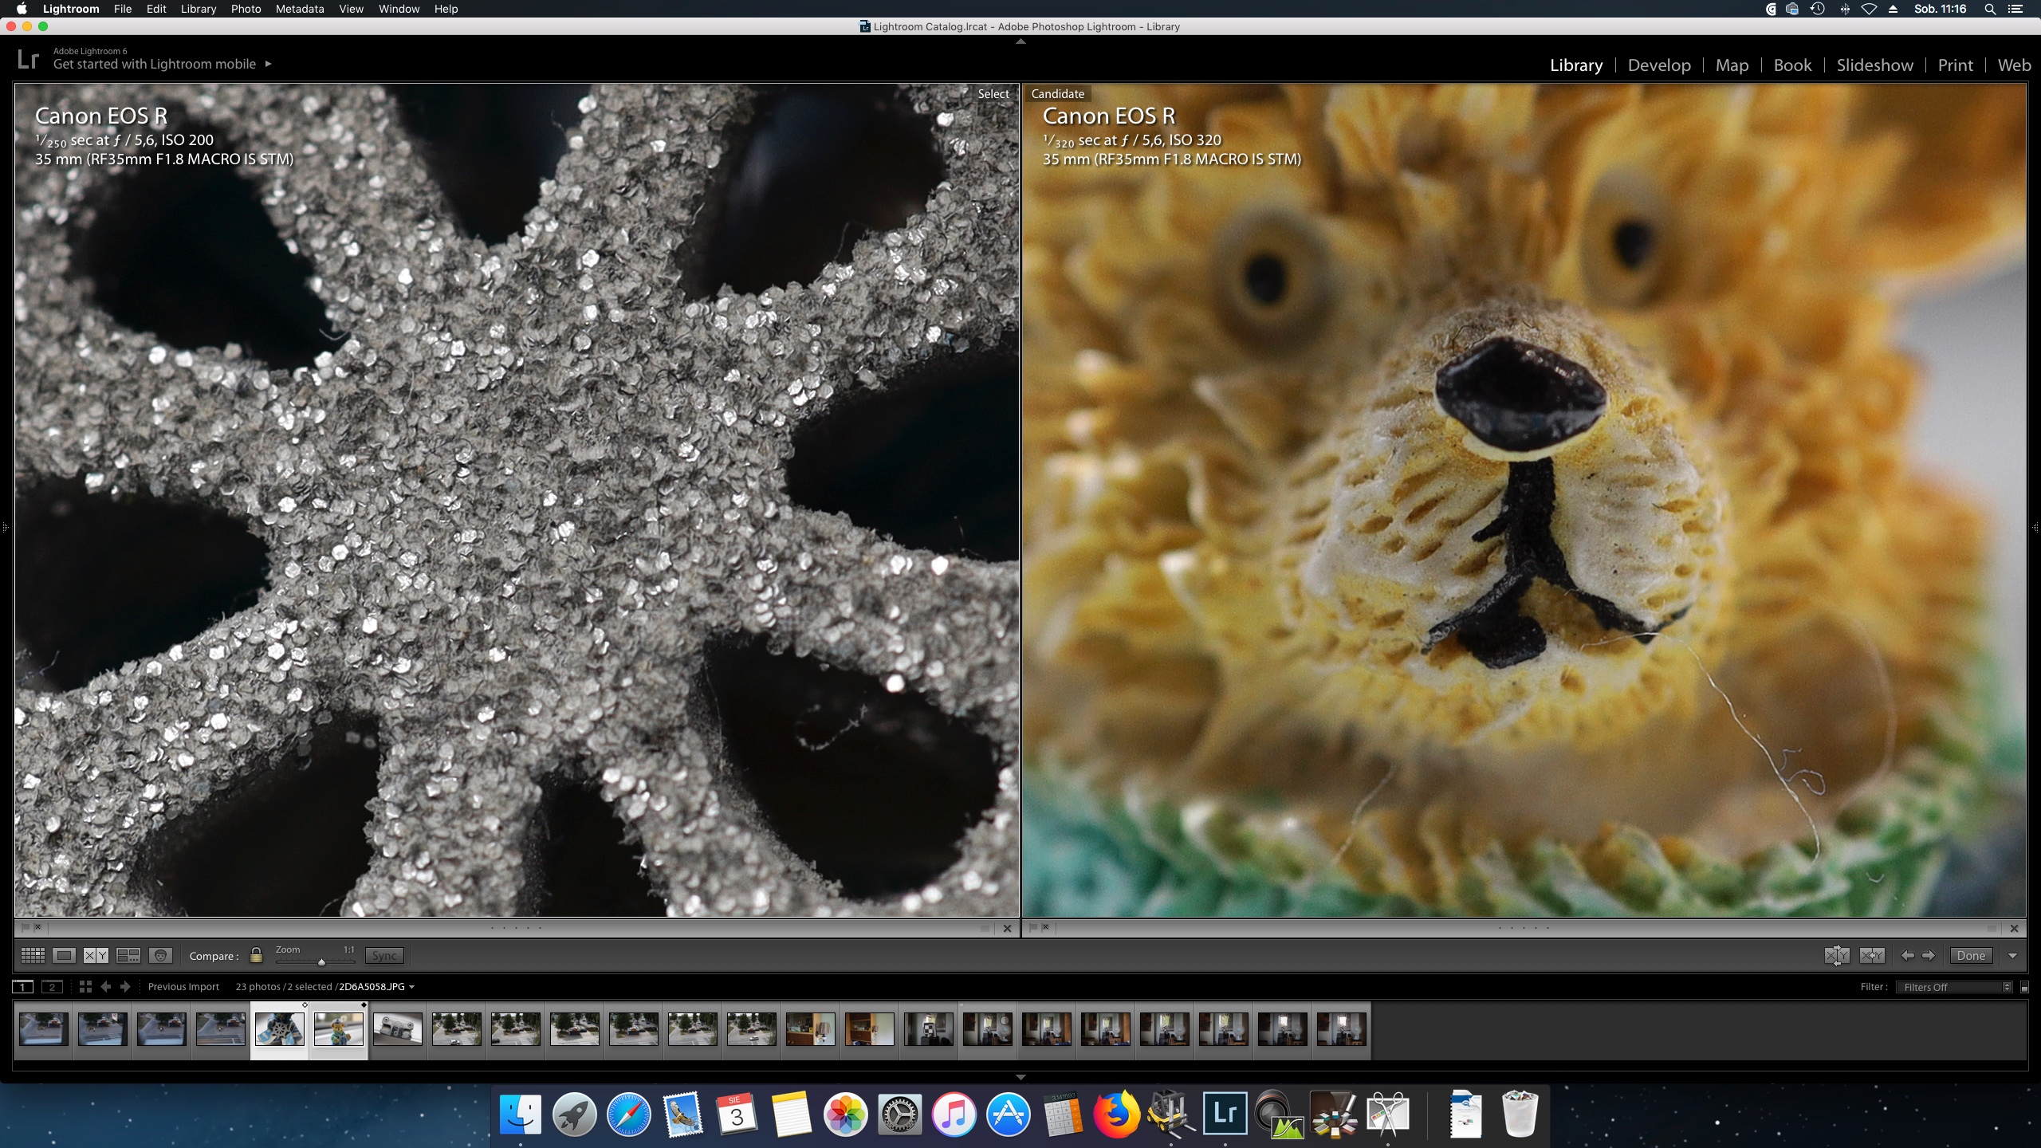Screen dimensions: 2041x1148
Task: Click the Zoom slider handle
Action: [321, 962]
